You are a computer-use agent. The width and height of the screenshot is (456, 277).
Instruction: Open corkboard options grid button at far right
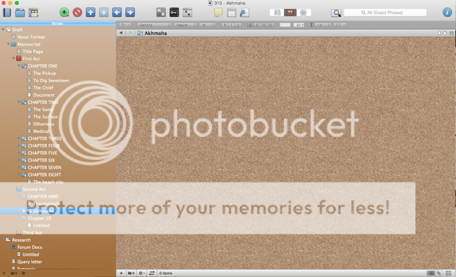click(448, 273)
